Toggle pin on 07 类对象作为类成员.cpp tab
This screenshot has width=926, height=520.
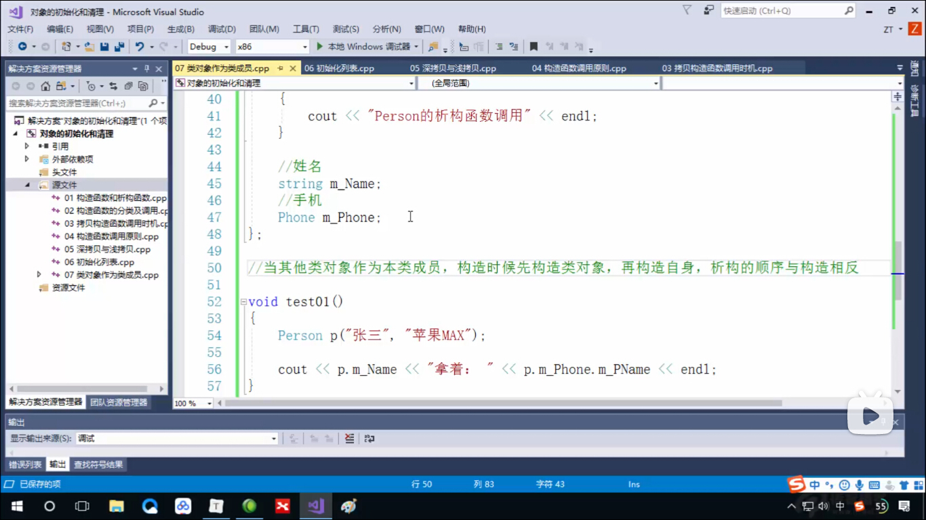[280, 68]
